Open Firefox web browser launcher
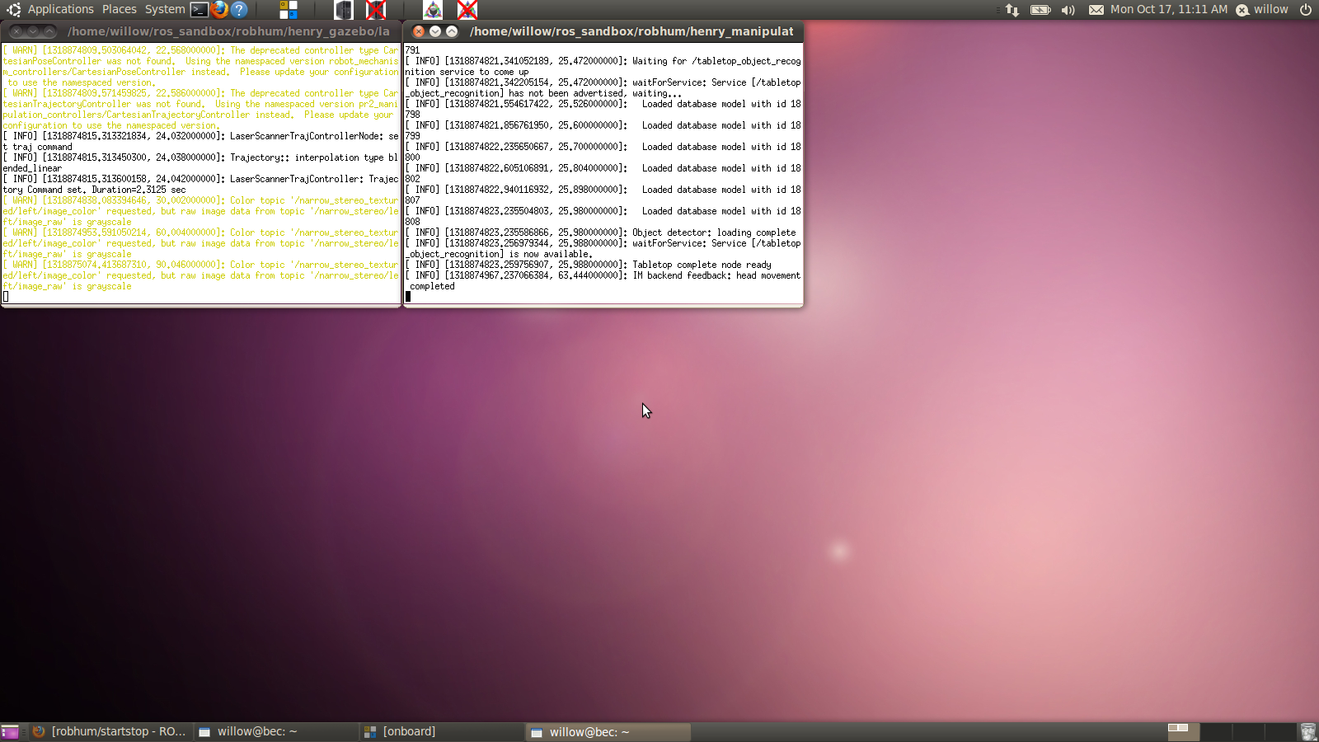 point(219,10)
